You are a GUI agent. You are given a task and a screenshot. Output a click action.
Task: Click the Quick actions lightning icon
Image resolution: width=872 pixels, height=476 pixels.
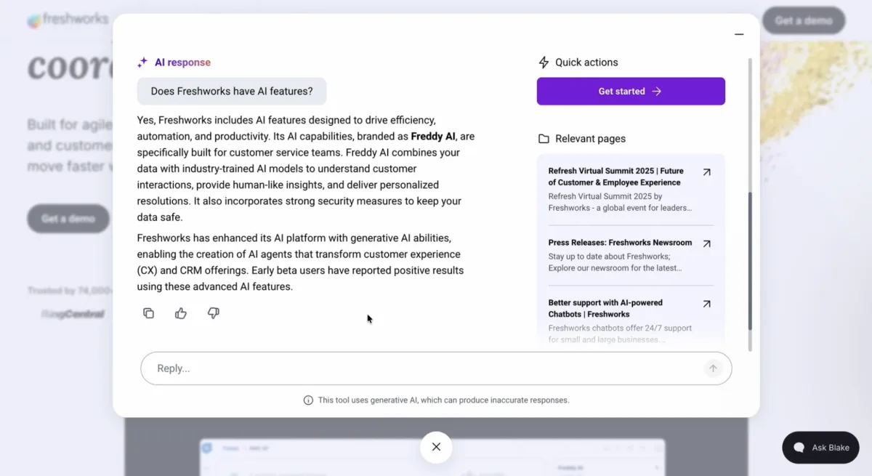click(544, 62)
